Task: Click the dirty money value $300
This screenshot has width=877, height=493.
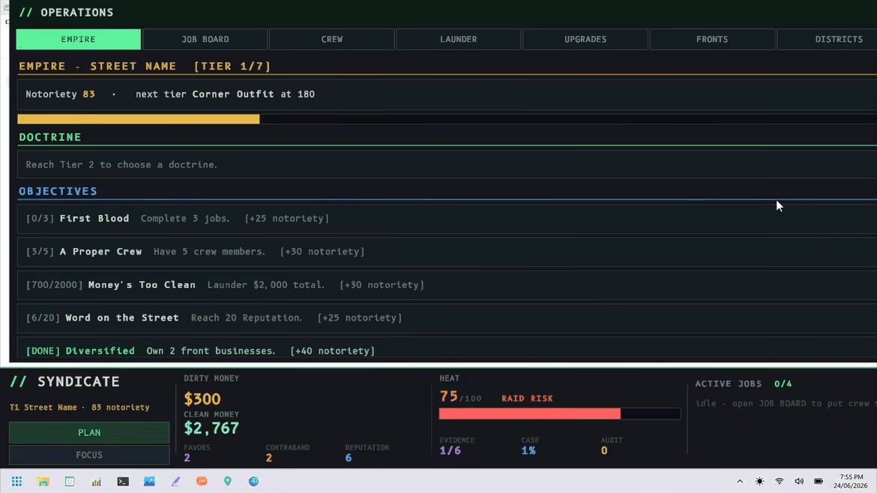Action: (x=202, y=399)
